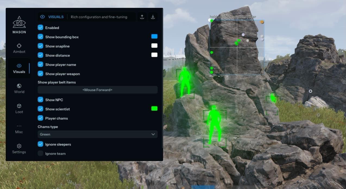The image size is (346, 189).
Task: Click the MASON eye logo
Action: click(x=19, y=22)
